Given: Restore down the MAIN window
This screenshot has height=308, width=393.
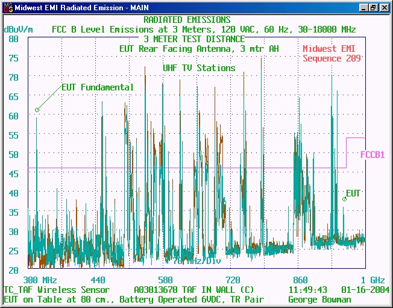Looking at the screenshot, I should point(374,8).
